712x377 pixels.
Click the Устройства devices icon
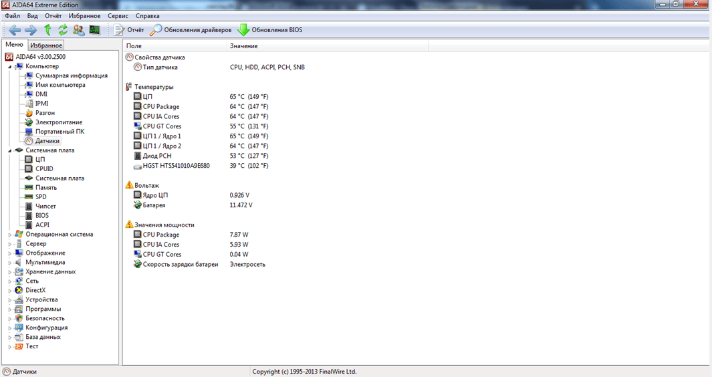pyautogui.click(x=19, y=299)
